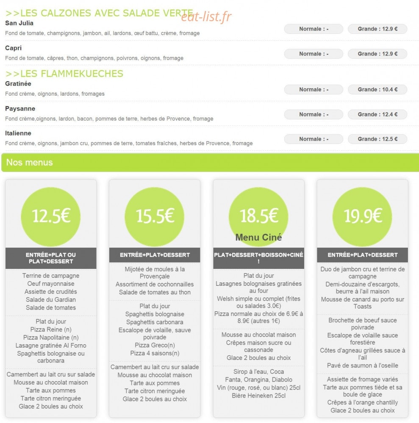
Task: Select Capri Grande 12.9 € price button
Action: coord(377,54)
